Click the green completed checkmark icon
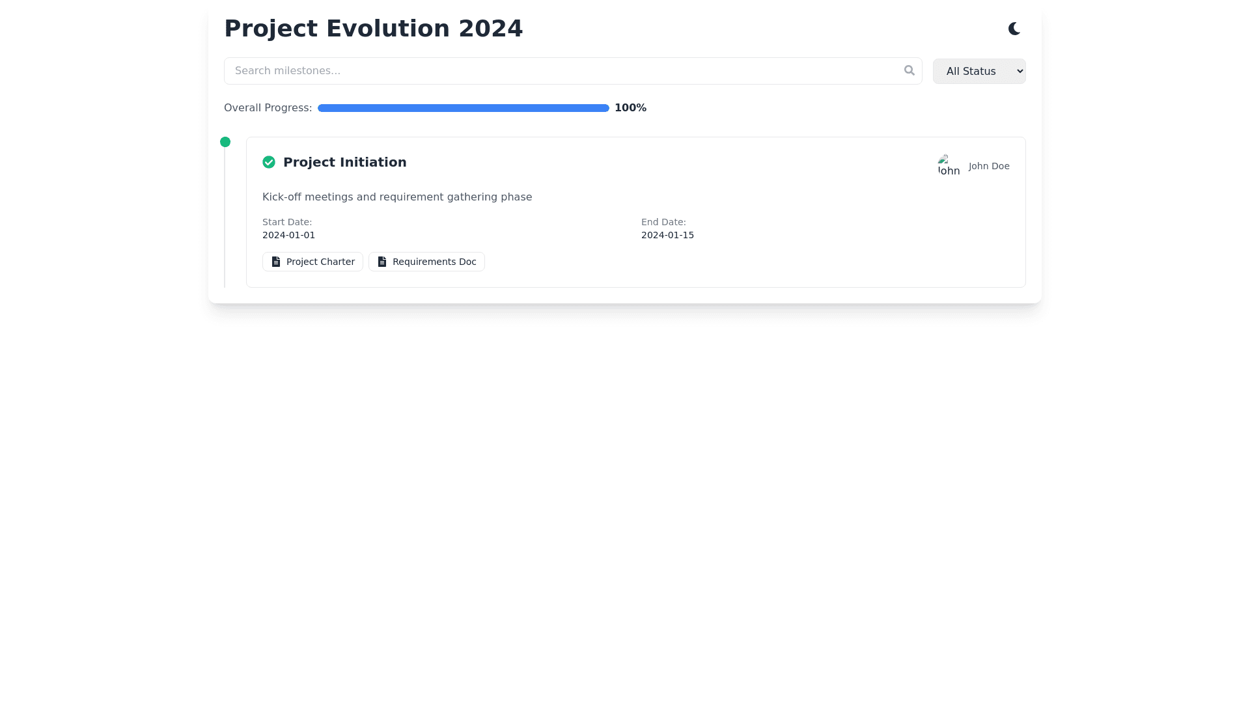Screen dimensions: 1250x703 tap(269, 162)
